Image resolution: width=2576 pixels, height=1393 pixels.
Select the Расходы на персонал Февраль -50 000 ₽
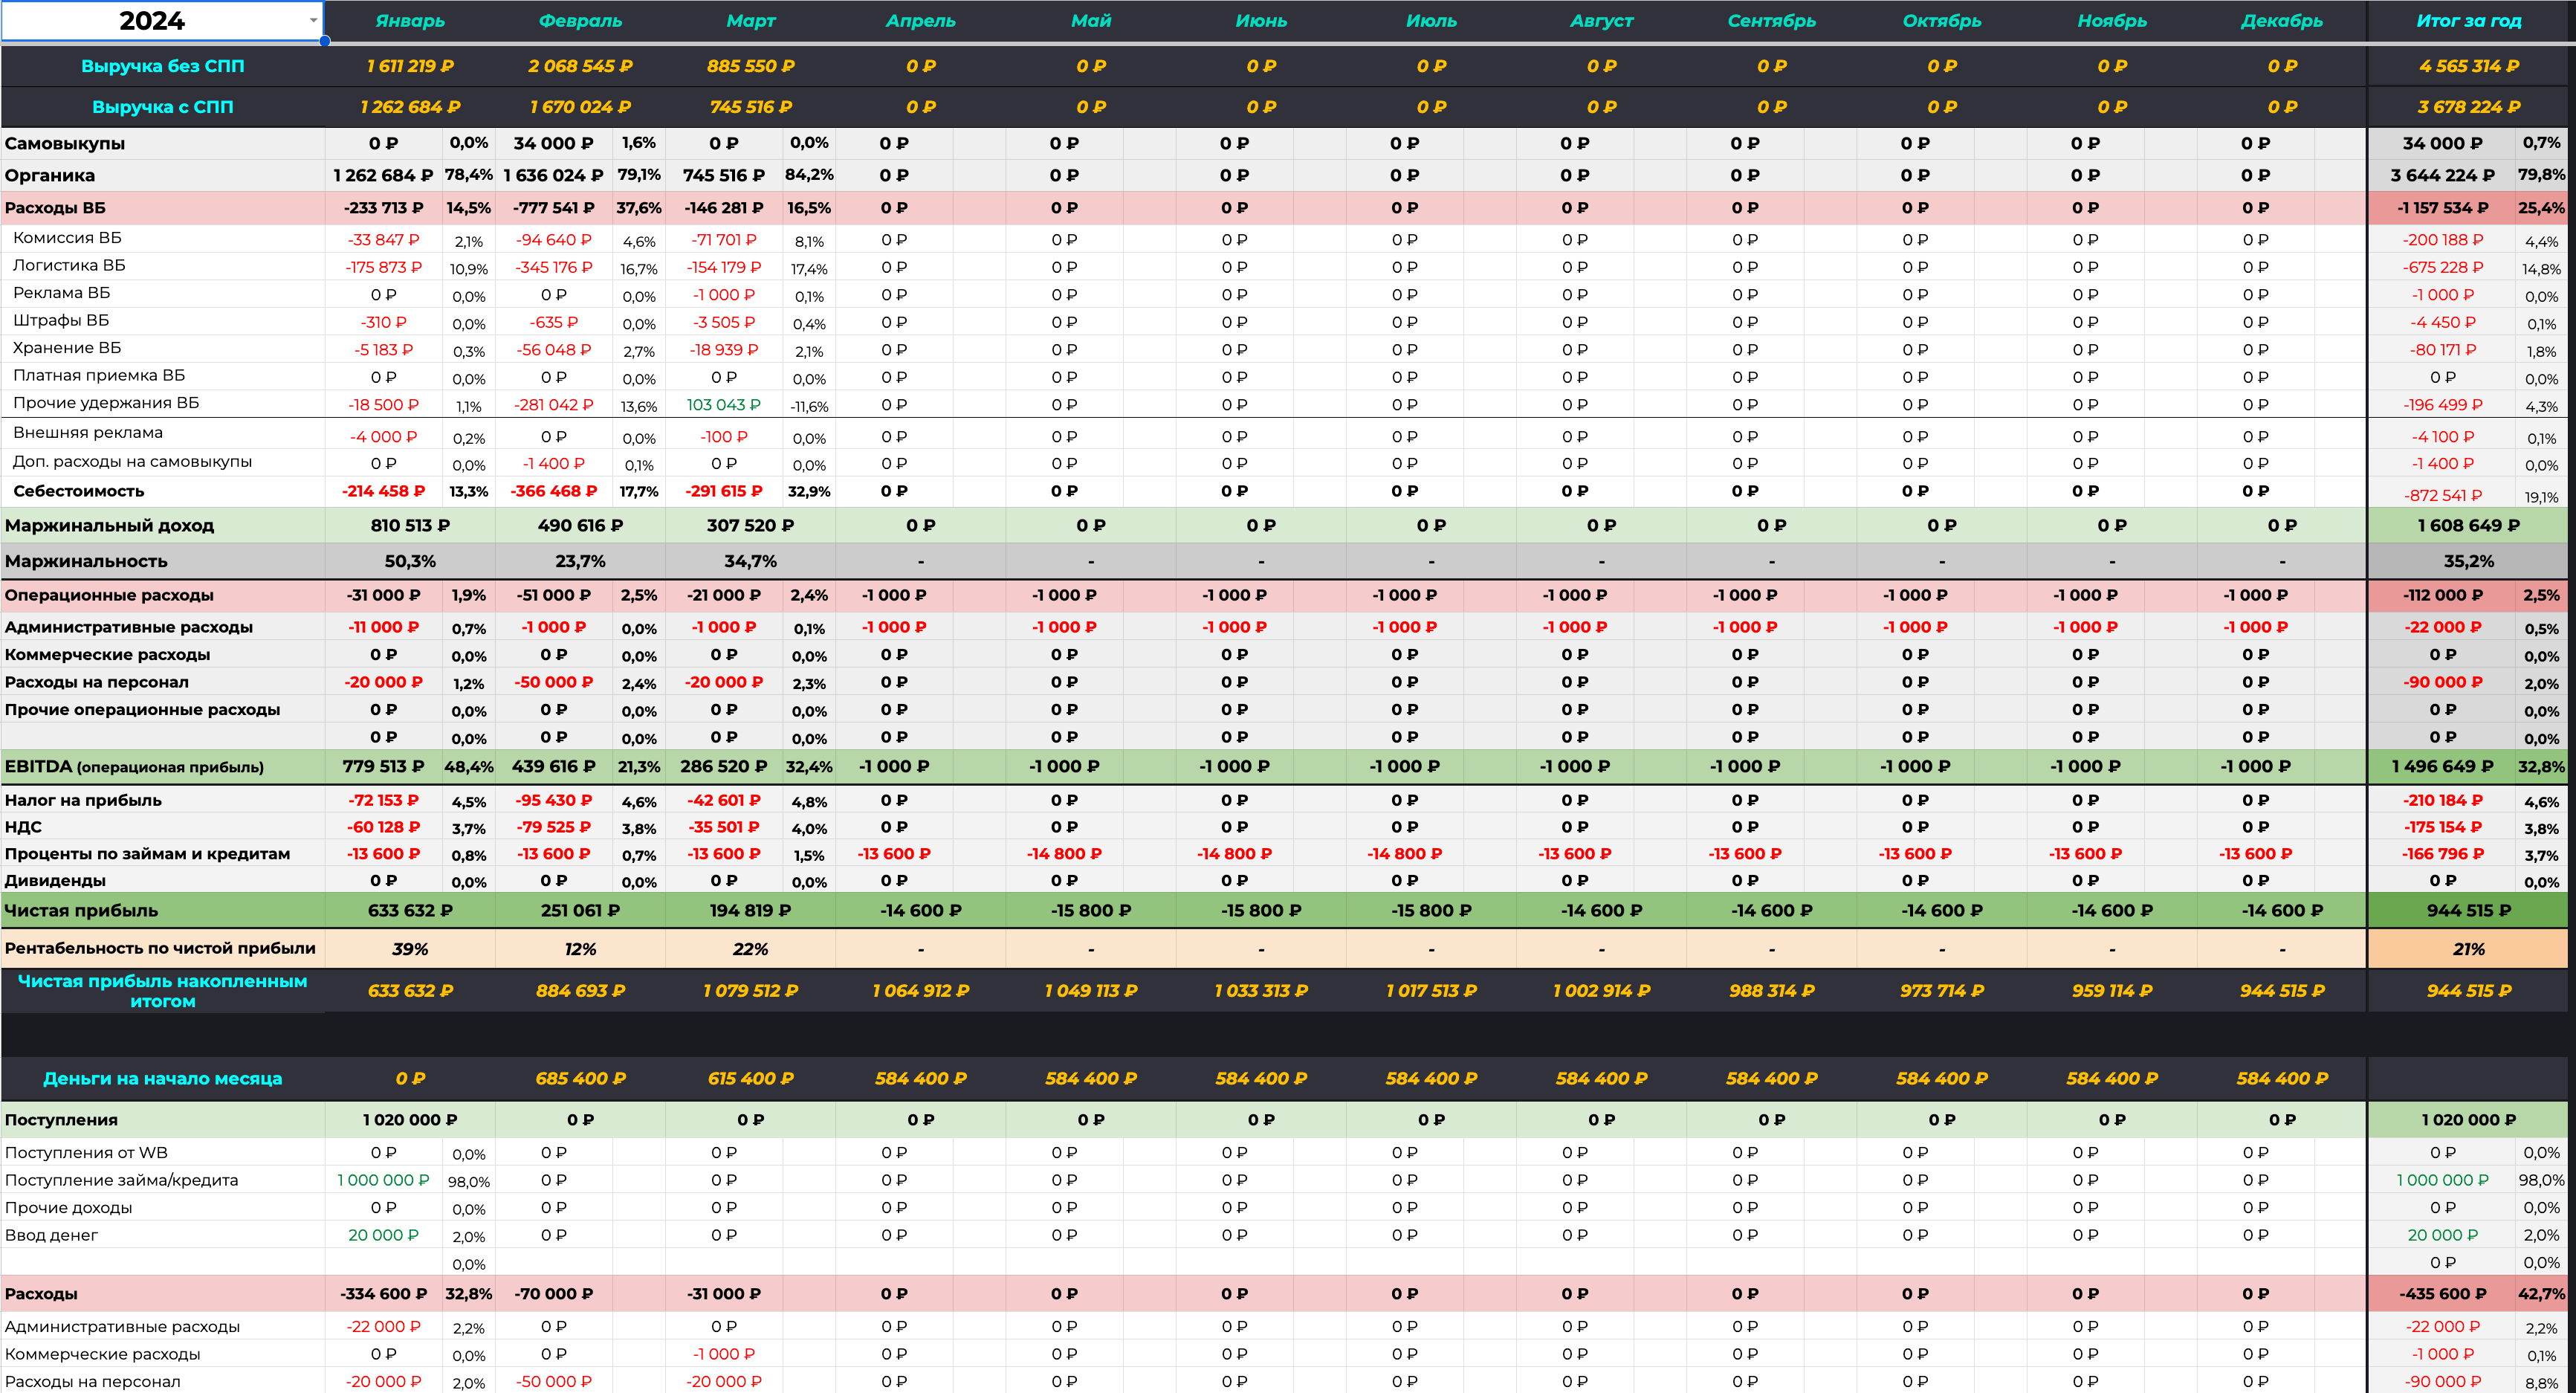[553, 682]
